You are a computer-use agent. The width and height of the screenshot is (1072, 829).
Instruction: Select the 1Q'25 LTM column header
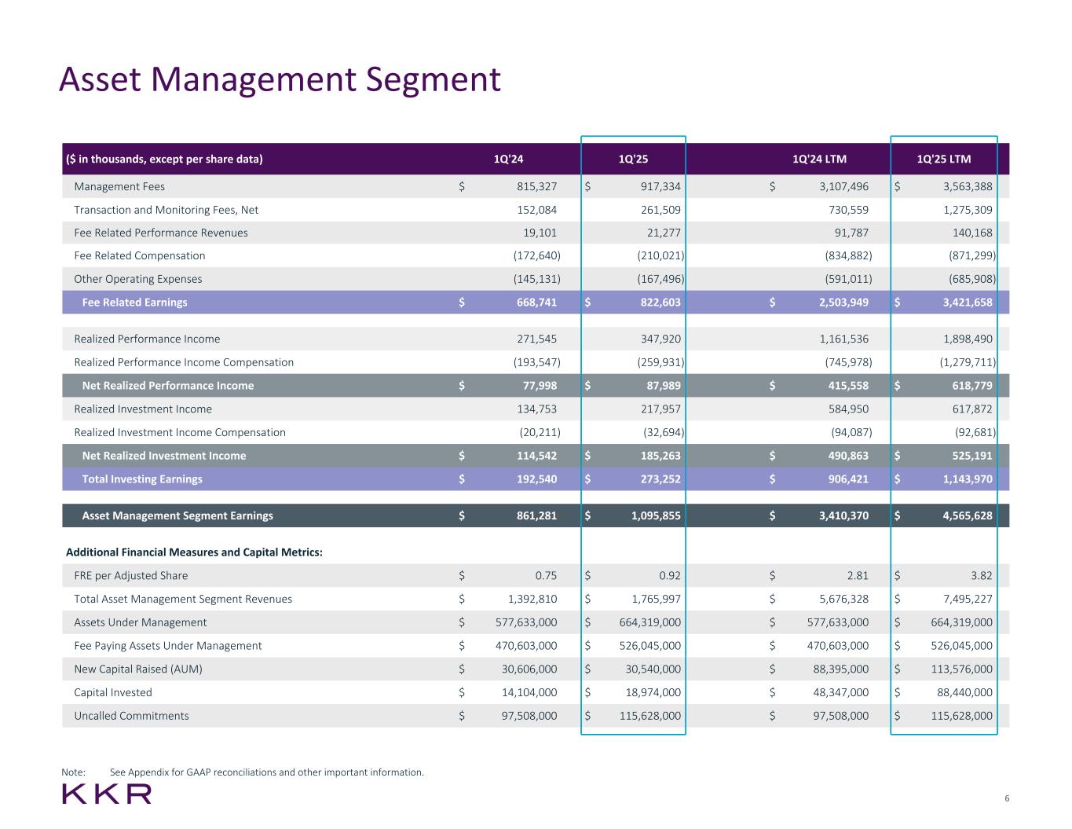[944, 160]
